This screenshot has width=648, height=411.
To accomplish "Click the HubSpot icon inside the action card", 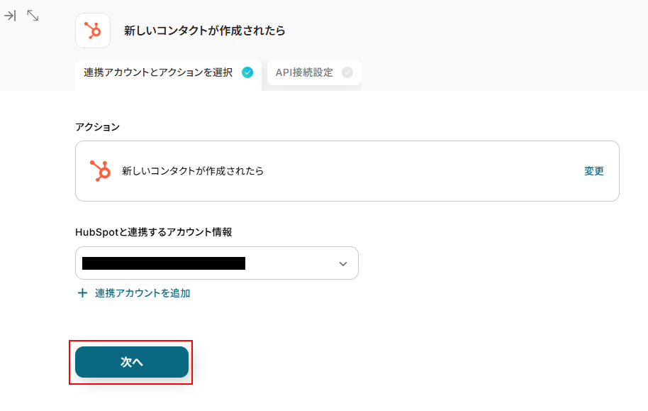I will [x=100, y=171].
